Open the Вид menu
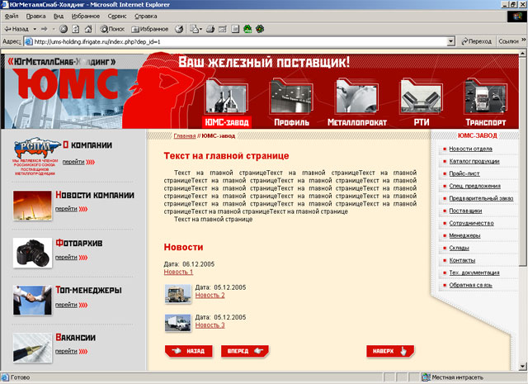Image resolution: width=528 pixels, height=384 pixels. pyautogui.click(x=59, y=16)
